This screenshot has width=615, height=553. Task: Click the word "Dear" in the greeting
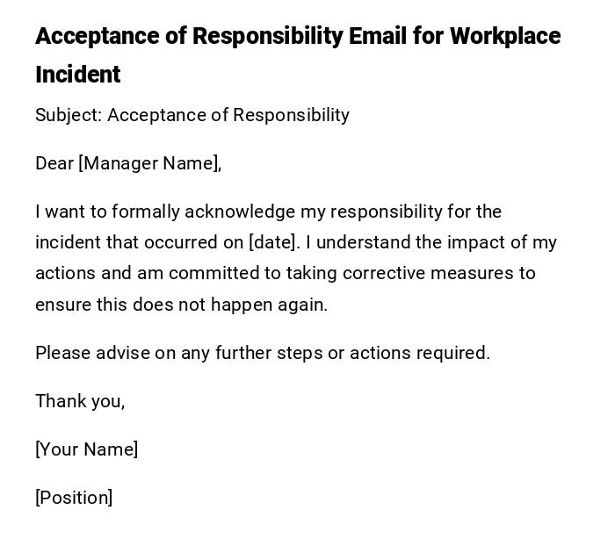point(54,163)
